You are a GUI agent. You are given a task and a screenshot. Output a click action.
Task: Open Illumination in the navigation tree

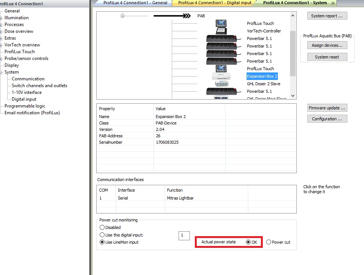pyautogui.click(x=17, y=18)
